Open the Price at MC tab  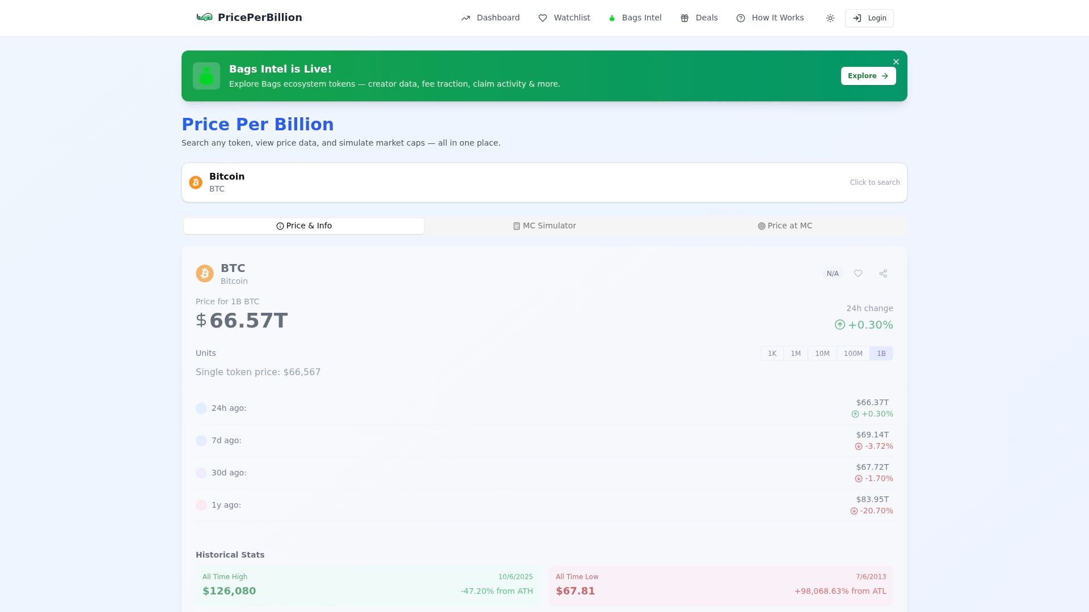point(784,226)
